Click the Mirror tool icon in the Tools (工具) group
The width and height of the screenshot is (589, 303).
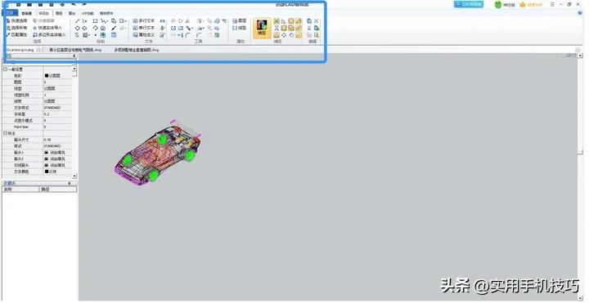[x=187, y=21]
